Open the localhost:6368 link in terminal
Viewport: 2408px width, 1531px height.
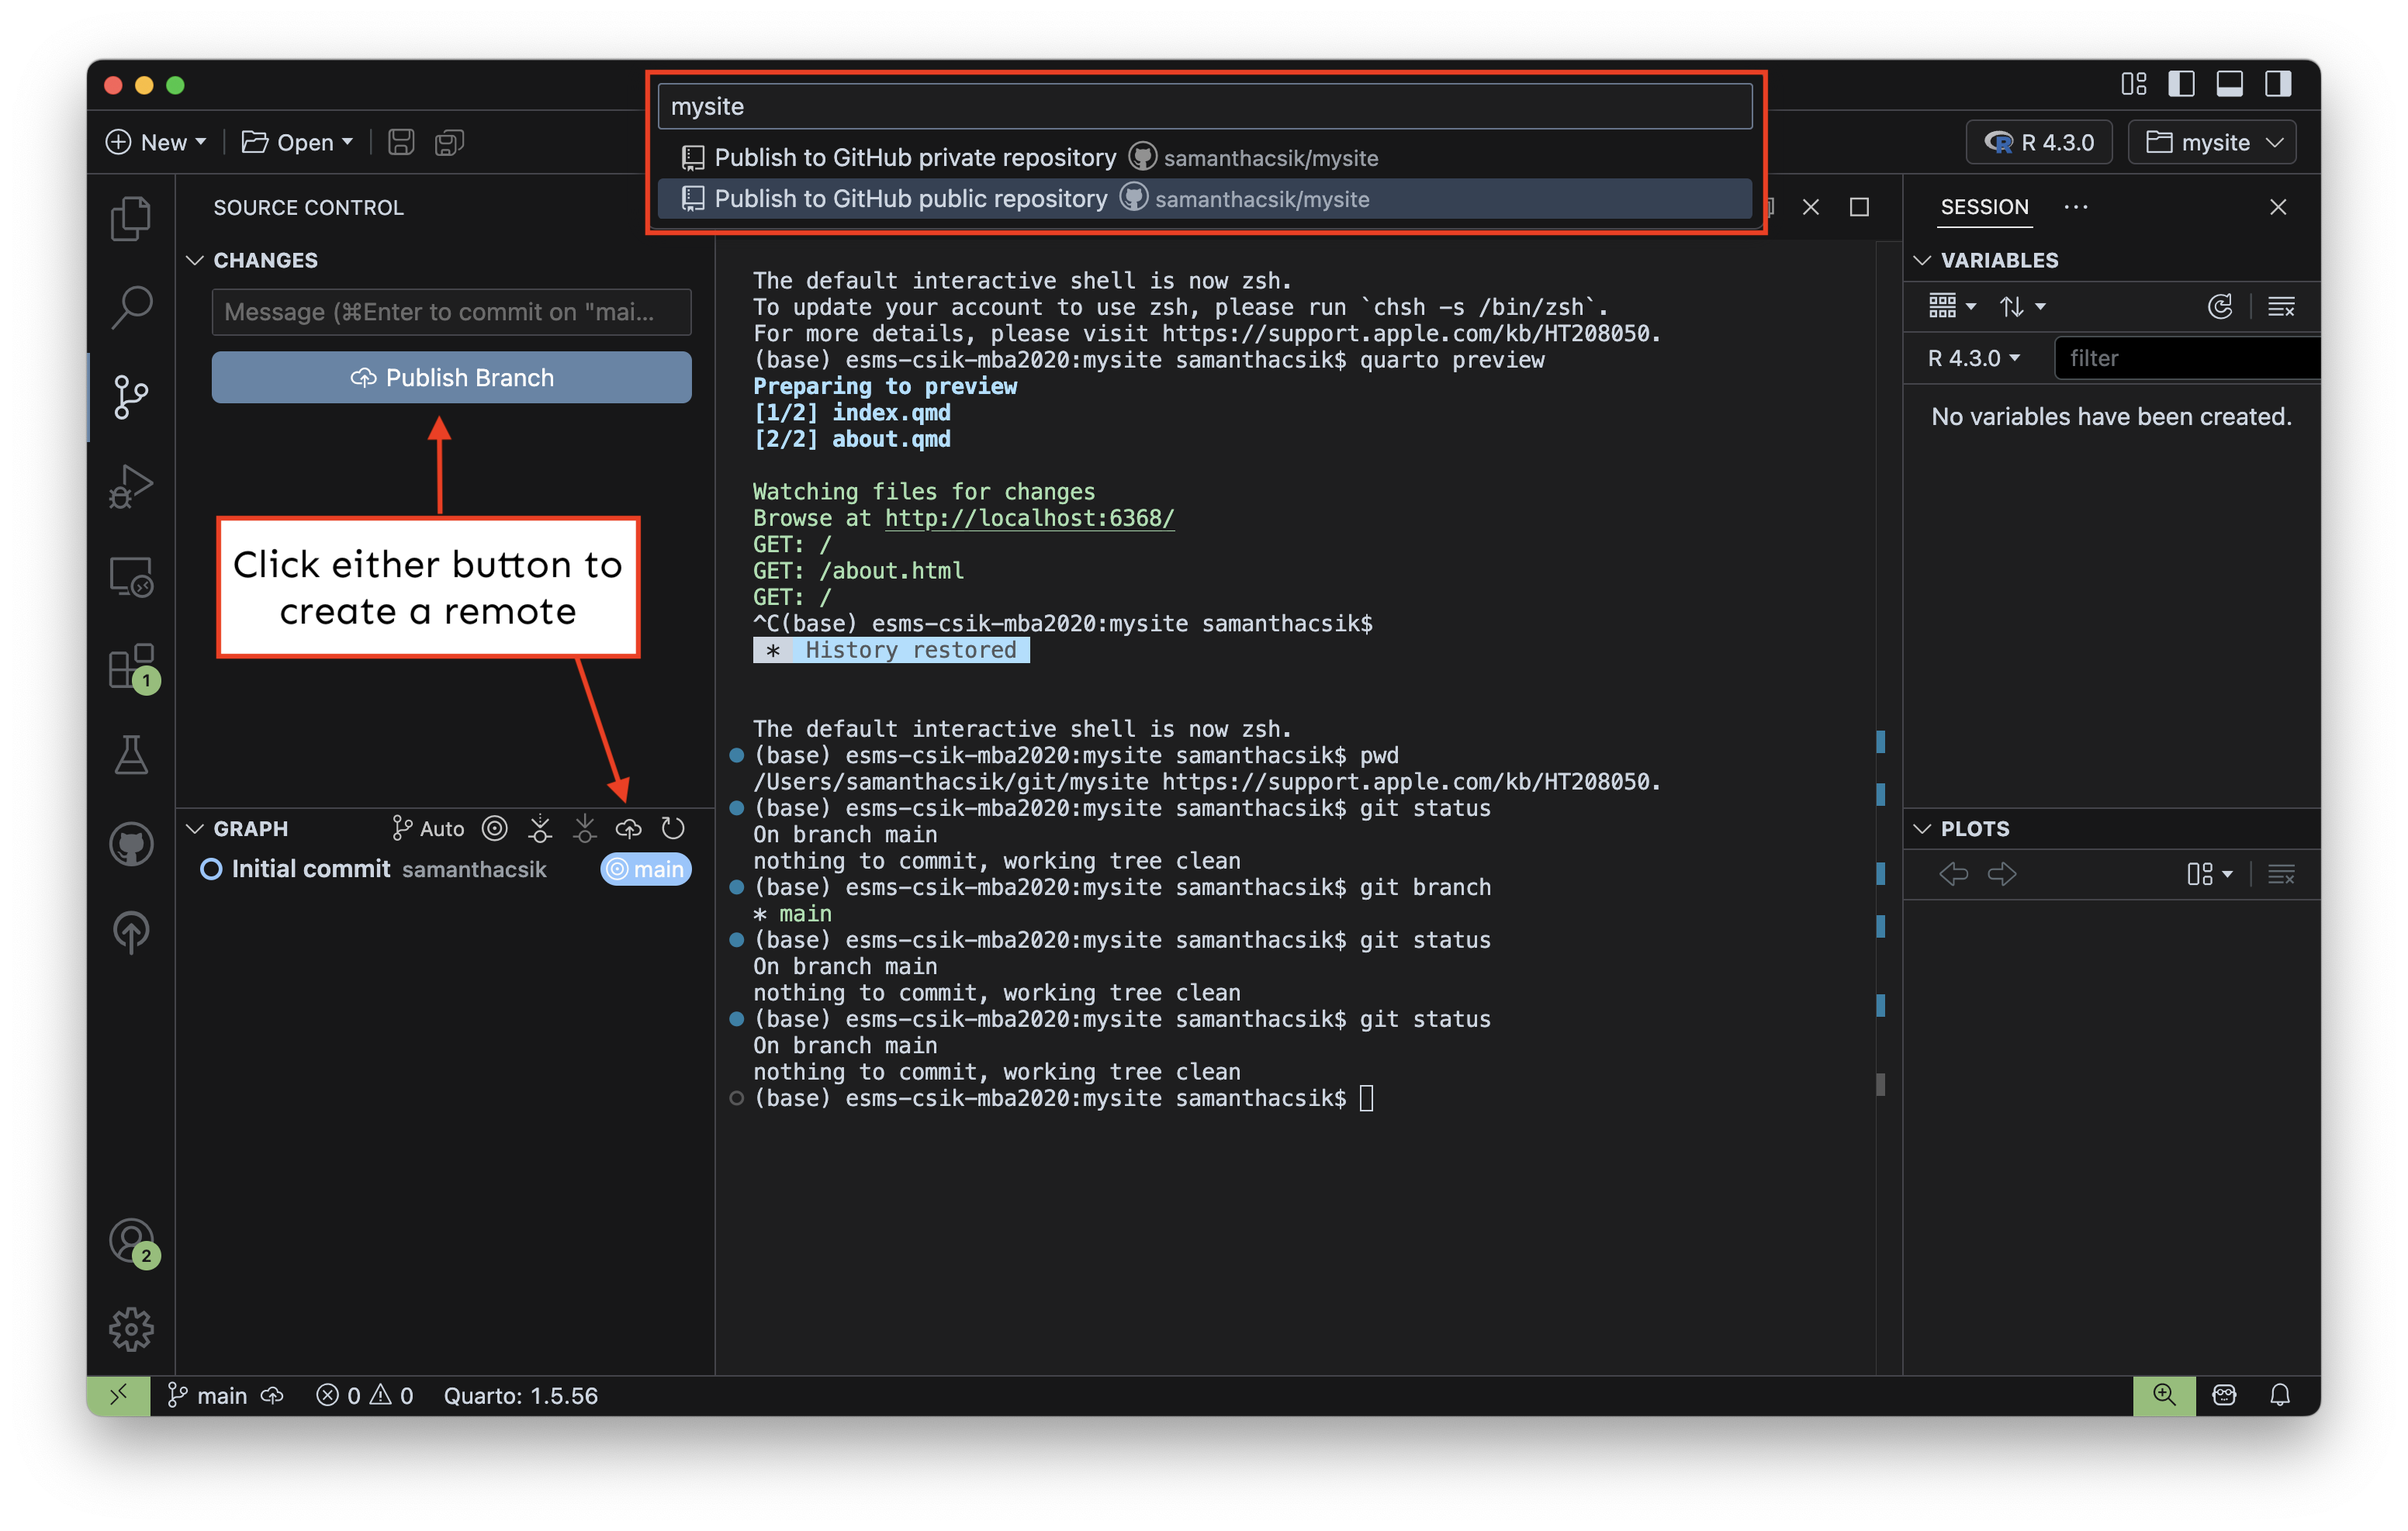(x=1029, y=518)
